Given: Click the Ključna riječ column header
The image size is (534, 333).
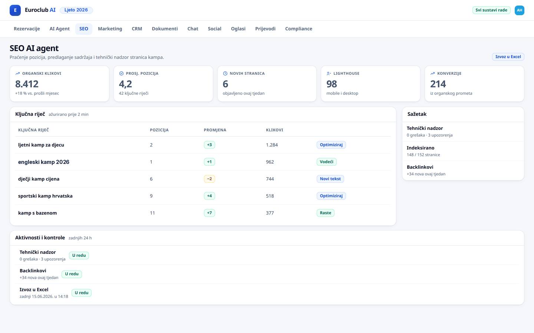Looking at the screenshot, I should 33,130.
